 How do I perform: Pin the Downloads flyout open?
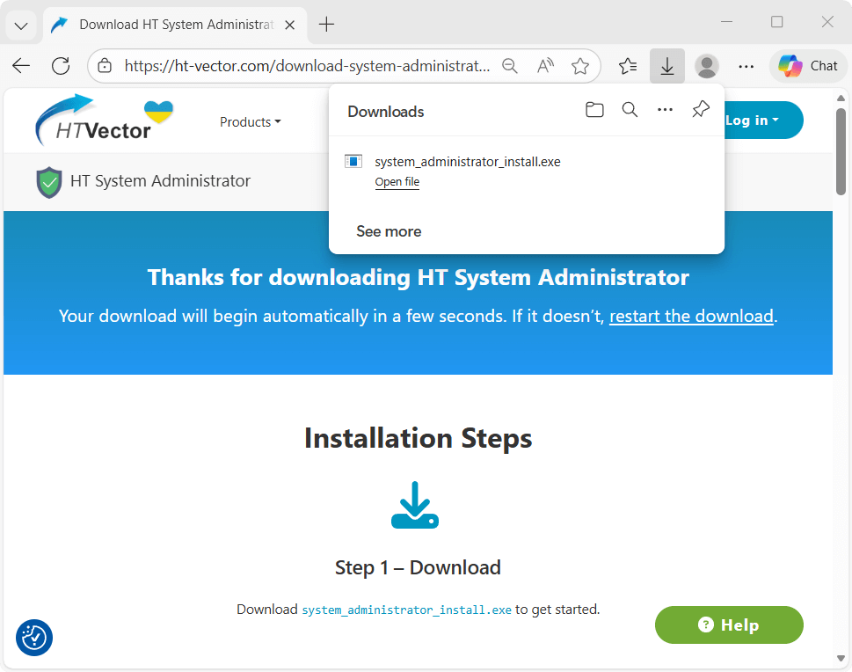[x=700, y=109]
